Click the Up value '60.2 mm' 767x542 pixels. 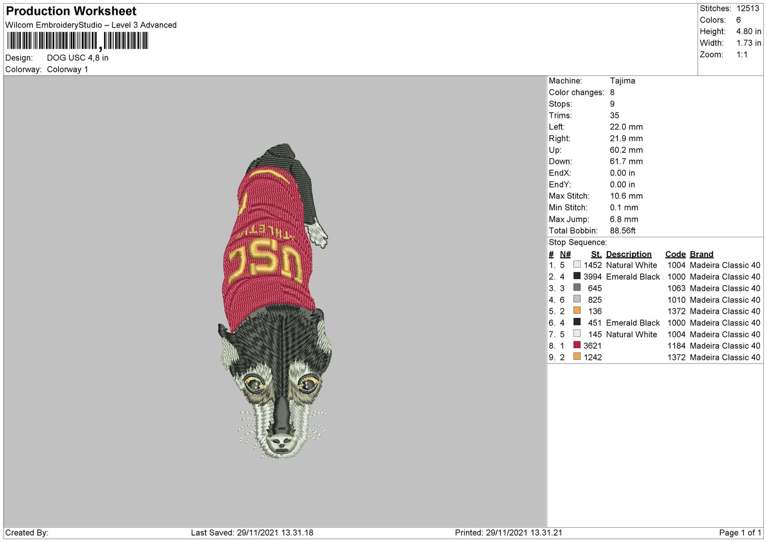(x=626, y=150)
